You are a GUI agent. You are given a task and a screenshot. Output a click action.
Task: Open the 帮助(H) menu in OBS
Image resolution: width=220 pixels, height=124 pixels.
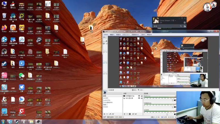(x=149, y=35)
